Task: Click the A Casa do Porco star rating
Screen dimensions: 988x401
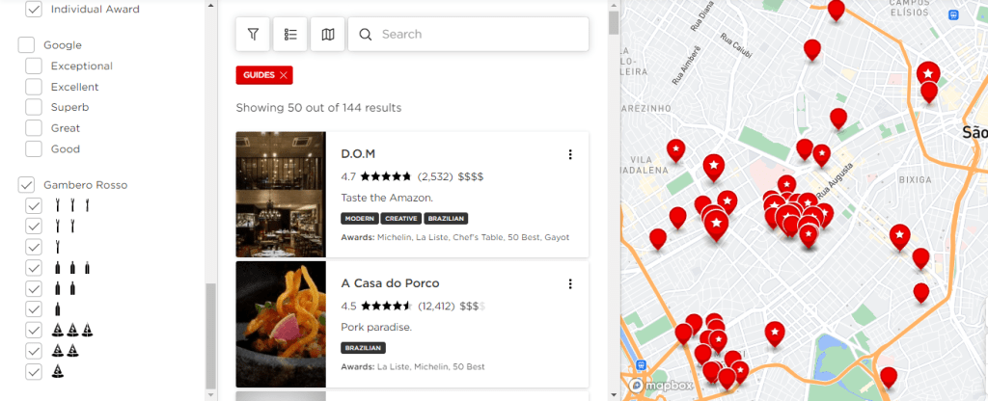Action: tap(386, 306)
